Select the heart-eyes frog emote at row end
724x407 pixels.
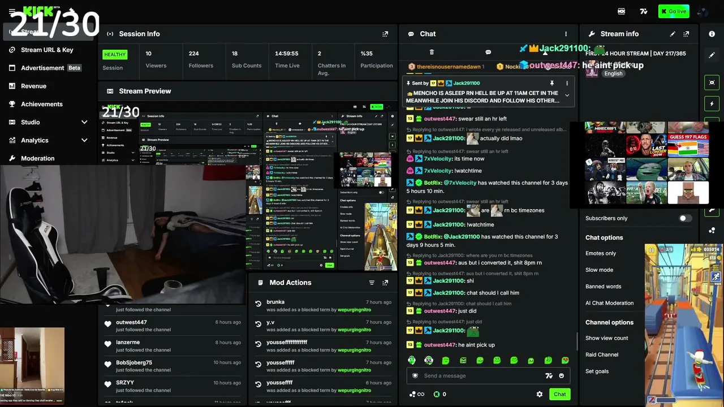tap(565, 360)
